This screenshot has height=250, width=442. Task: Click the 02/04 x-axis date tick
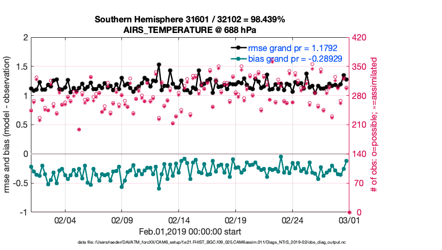[x=65, y=220]
